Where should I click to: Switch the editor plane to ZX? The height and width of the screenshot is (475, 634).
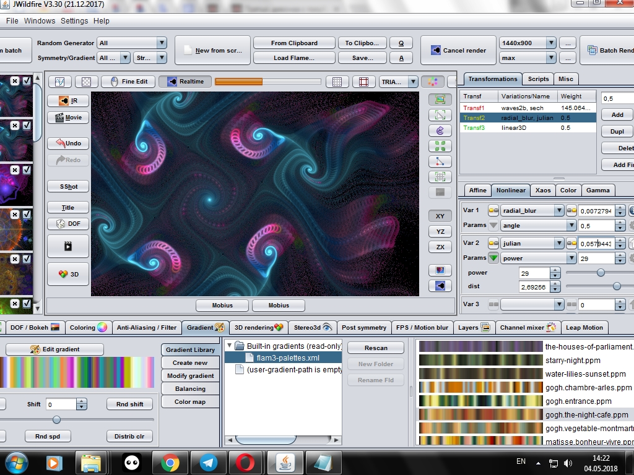(440, 247)
